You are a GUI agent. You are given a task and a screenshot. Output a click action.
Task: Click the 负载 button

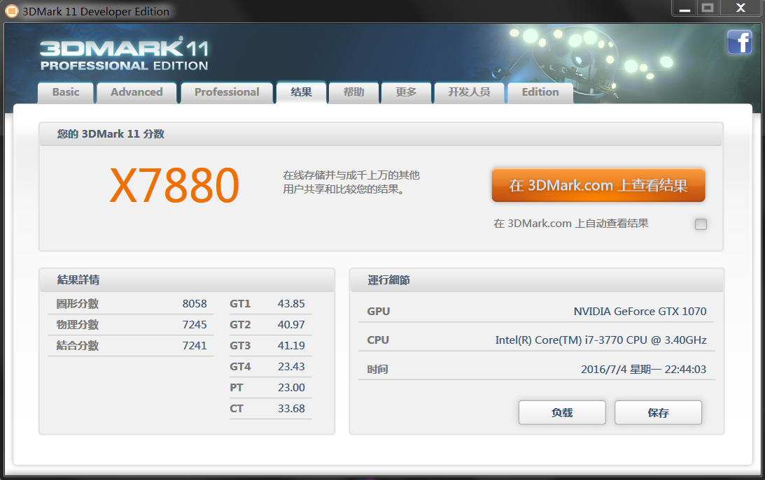[x=561, y=412]
